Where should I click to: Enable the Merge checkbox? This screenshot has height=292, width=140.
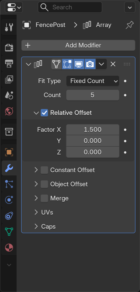(44, 198)
